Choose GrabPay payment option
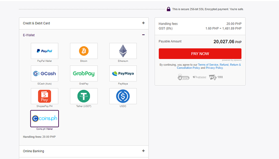The image size is (279, 159). (x=84, y=74)
